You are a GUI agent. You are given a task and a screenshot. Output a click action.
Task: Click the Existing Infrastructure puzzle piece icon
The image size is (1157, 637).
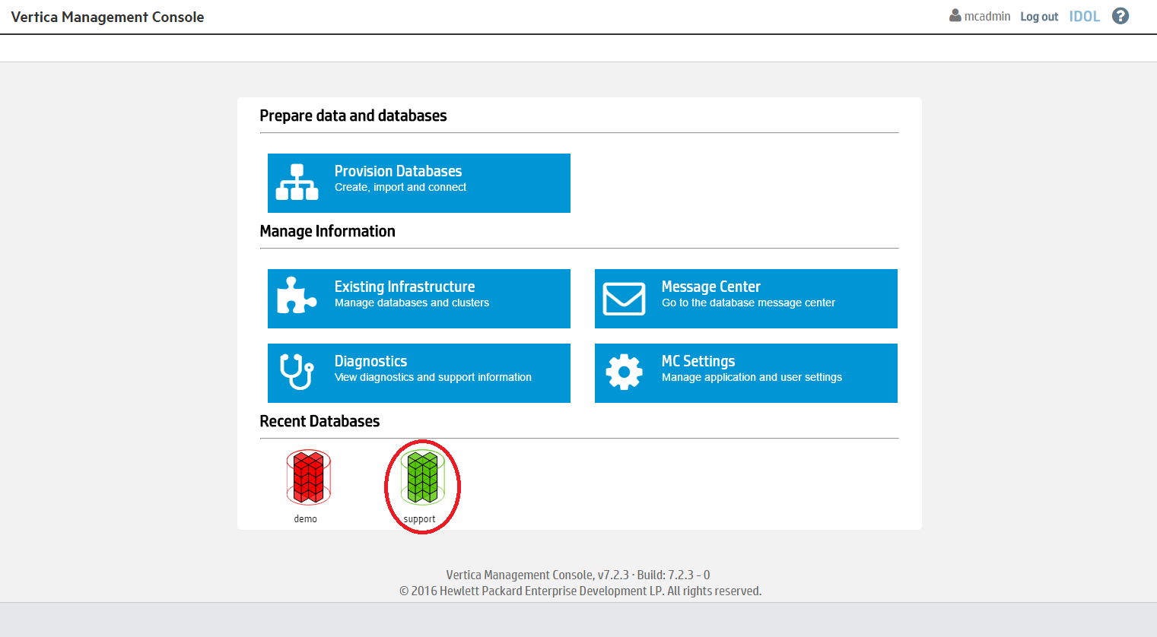[x=297, y=295]
